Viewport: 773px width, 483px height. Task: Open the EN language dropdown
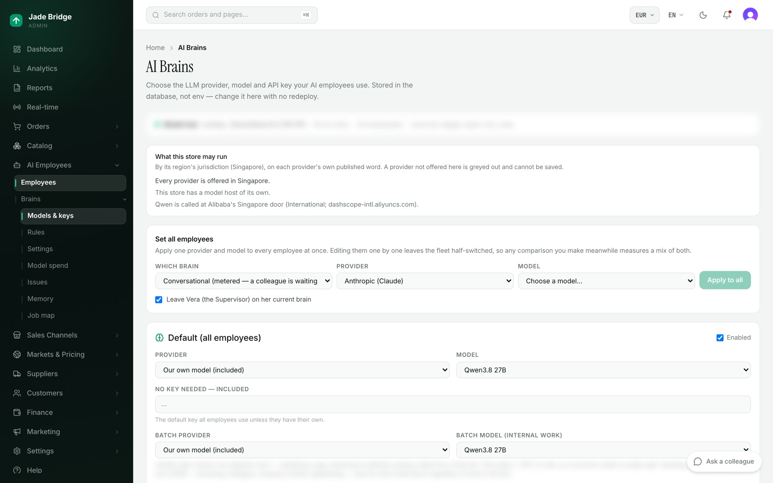click(x=676, y=15)
